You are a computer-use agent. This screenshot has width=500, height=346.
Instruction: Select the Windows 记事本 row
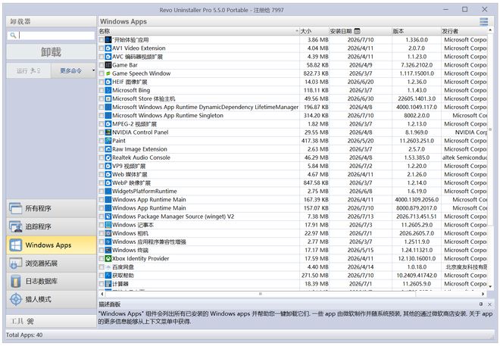coord(292,225)
